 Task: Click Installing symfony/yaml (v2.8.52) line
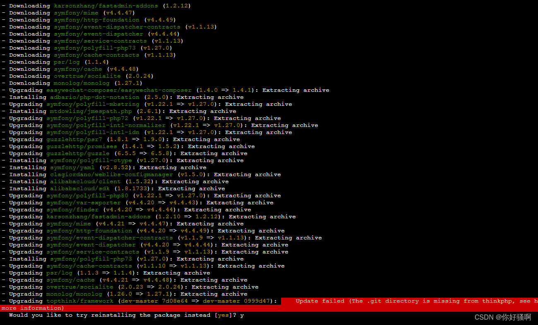104,167
